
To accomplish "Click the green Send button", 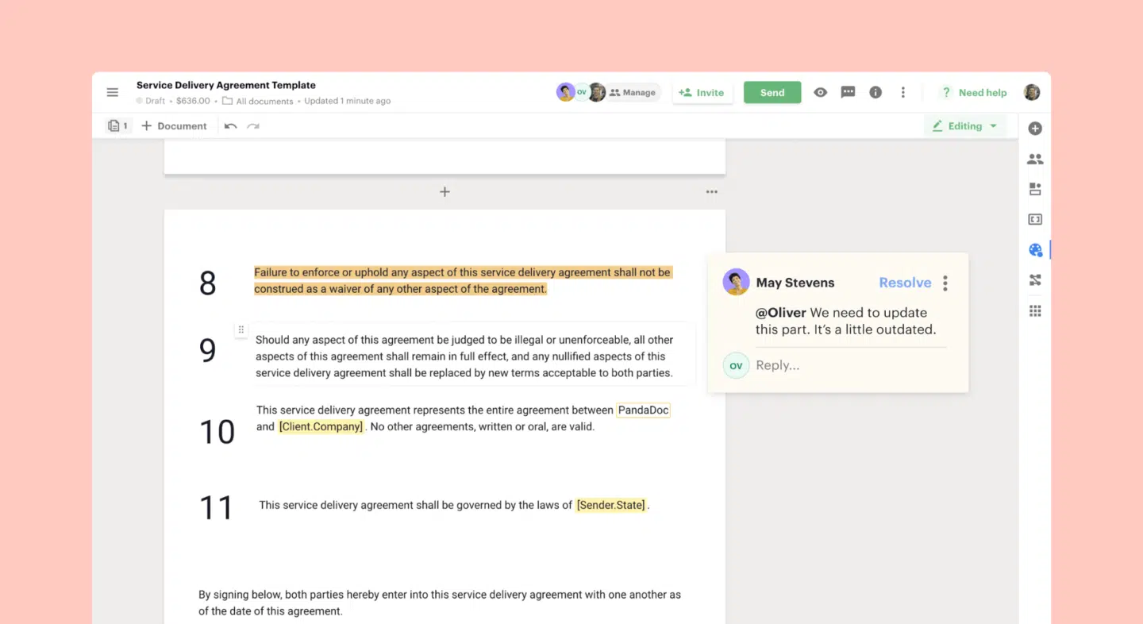I will click(x=772, y=92).
